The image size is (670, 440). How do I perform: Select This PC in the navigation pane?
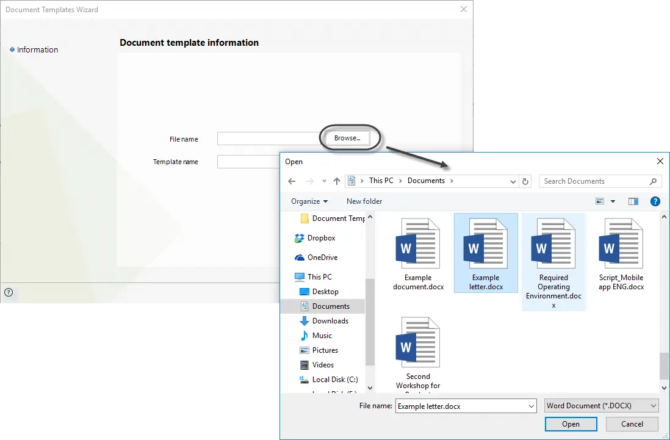coord(313,277)
